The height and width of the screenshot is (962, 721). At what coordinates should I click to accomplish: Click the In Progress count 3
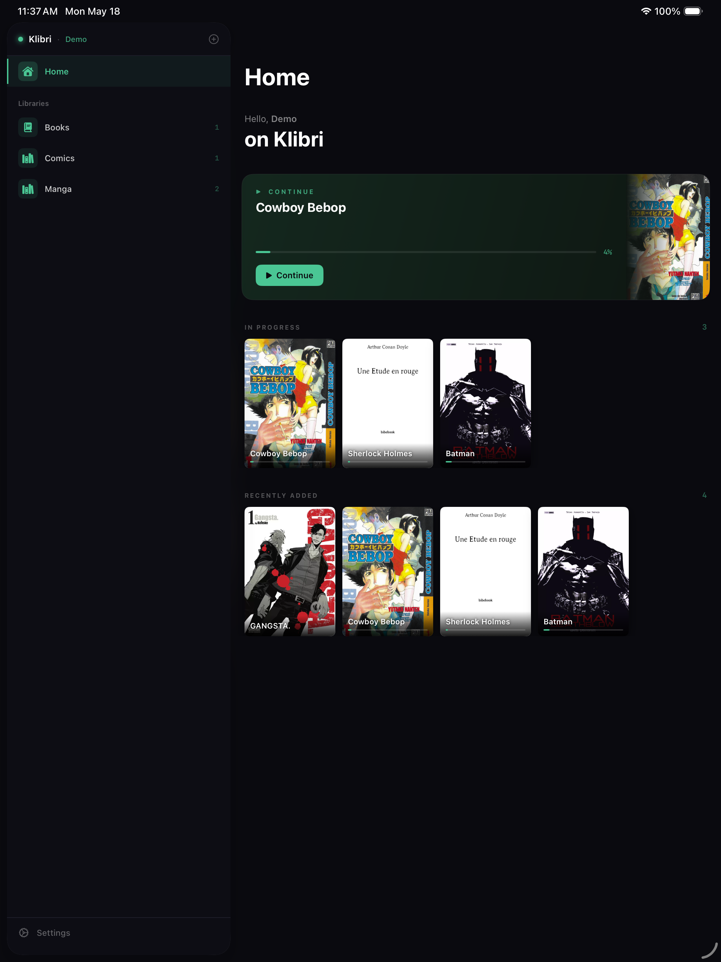(x=704, y=327)
